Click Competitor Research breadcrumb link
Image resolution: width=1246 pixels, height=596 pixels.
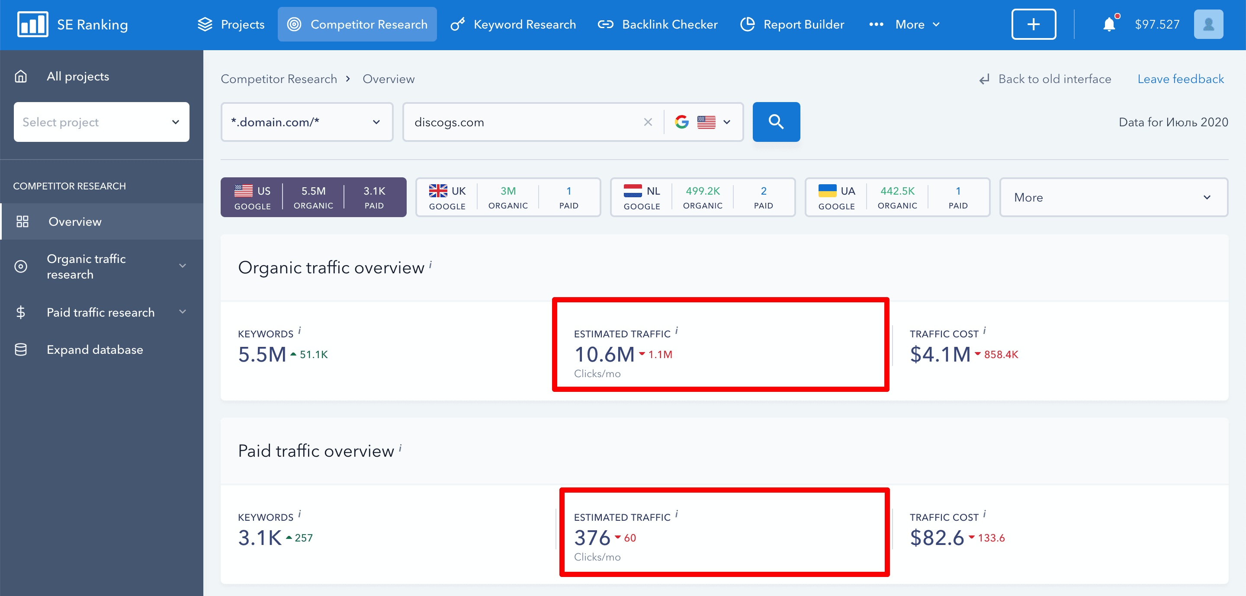279,79
